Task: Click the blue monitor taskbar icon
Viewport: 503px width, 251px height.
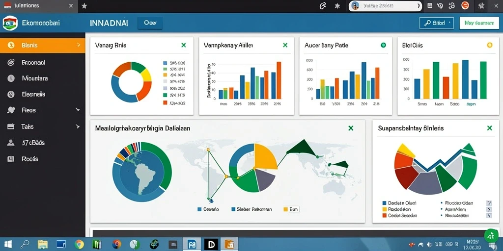Action: [61, 244]
